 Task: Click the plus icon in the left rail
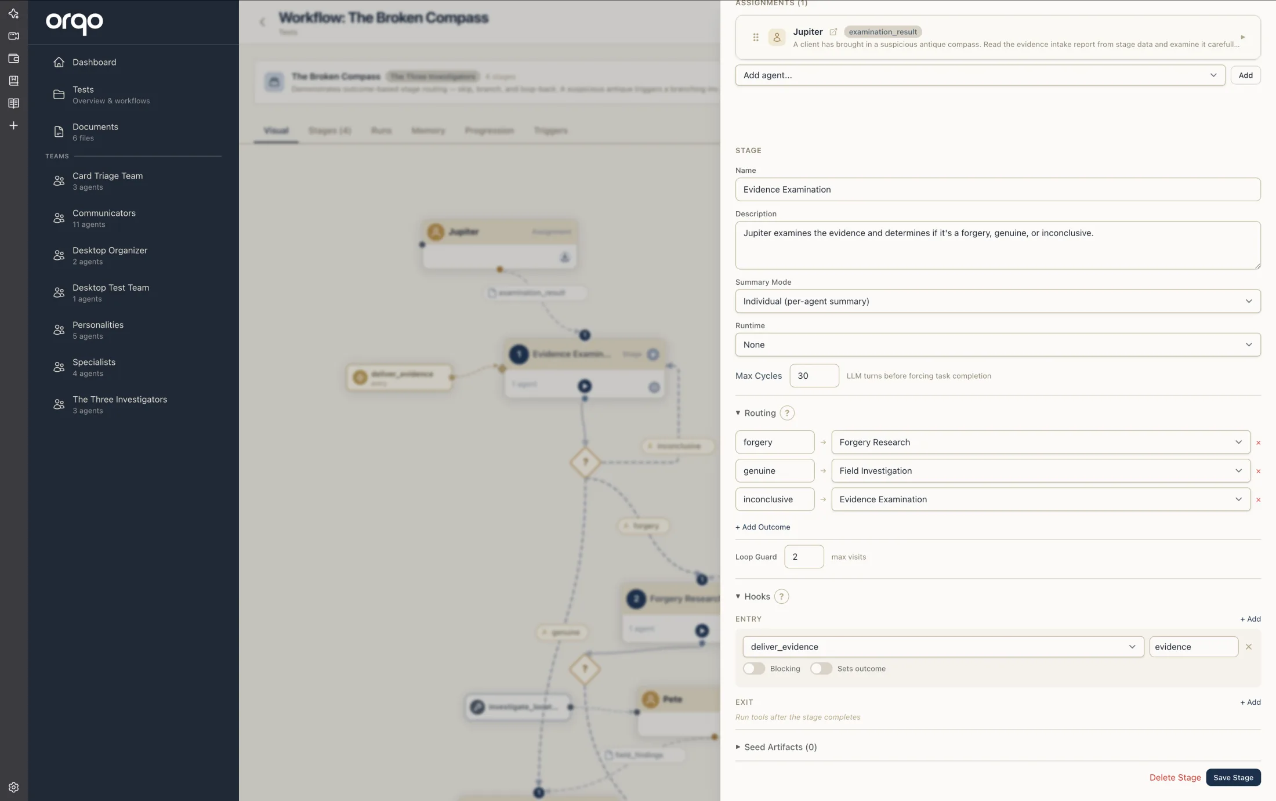pos(14,125)
